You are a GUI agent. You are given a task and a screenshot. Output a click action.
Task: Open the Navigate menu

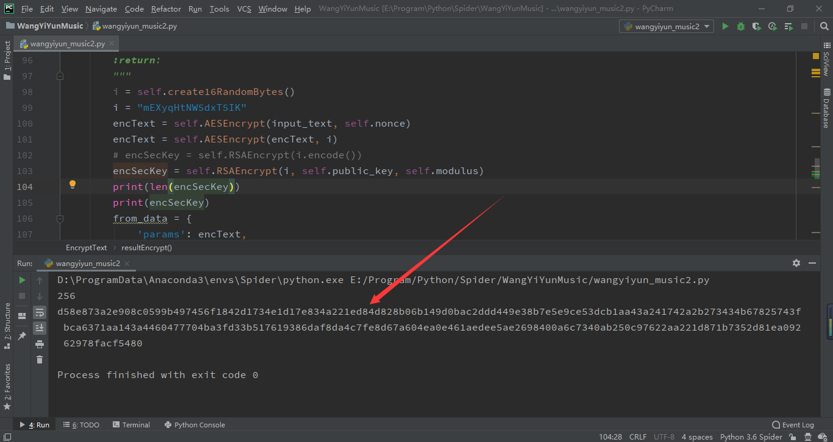pos(101,9)
